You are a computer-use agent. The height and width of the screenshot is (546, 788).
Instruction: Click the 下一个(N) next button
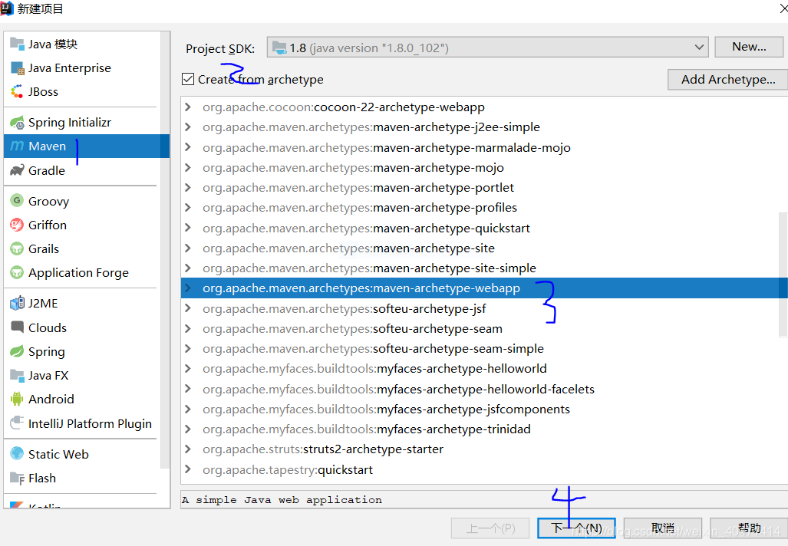576,528
